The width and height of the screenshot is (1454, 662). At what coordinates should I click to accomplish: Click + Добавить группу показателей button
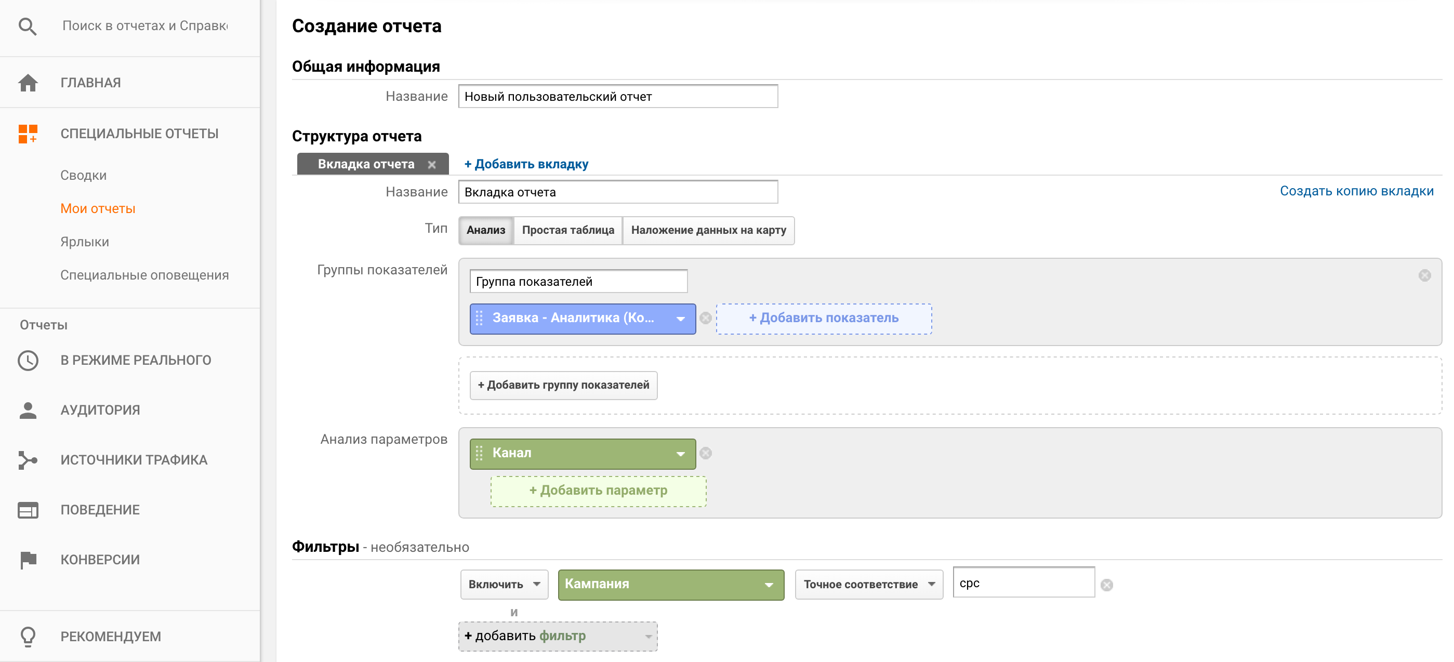coord(563,386)
